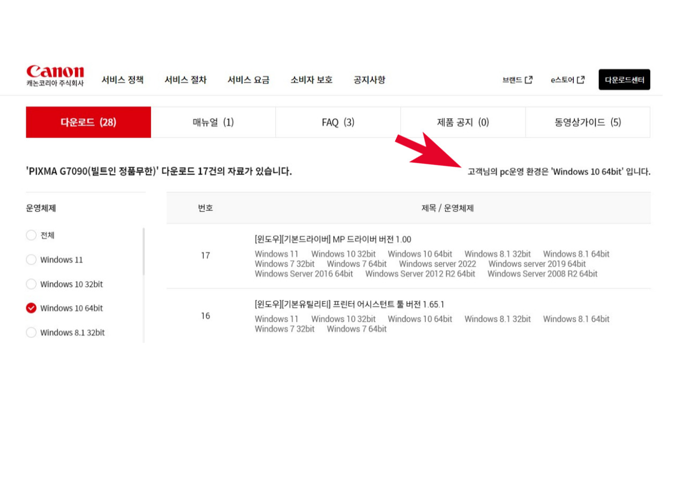The width and height of the screenshot is (675, 477).
Task: Select the 다운로드 tab
Action: 88,122
